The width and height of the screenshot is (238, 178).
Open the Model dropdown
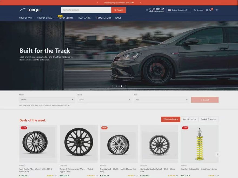point(104,100)
